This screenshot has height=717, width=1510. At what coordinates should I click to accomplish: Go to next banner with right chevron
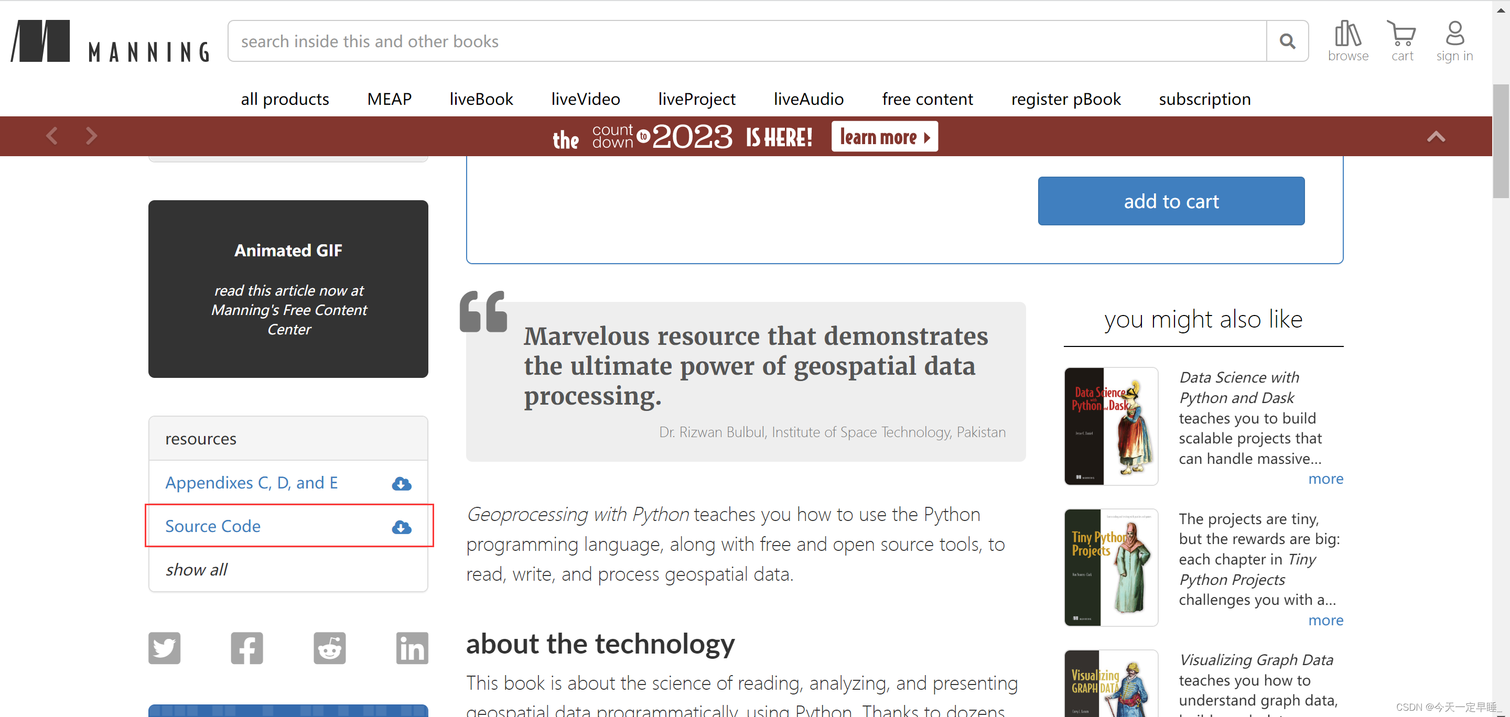(x=91, y=136)
